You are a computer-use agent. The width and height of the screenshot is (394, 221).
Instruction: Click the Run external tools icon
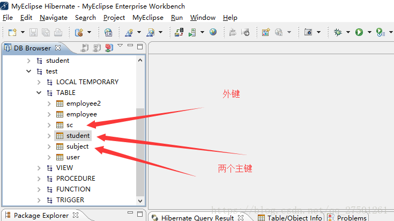coord(381,32)
